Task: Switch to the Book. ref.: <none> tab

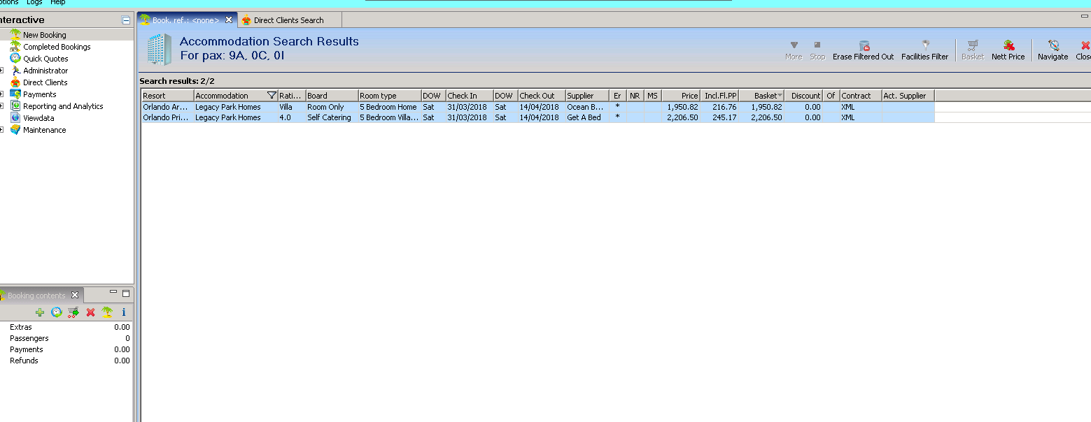Action: pyautogui.click(x=185, y=20)
